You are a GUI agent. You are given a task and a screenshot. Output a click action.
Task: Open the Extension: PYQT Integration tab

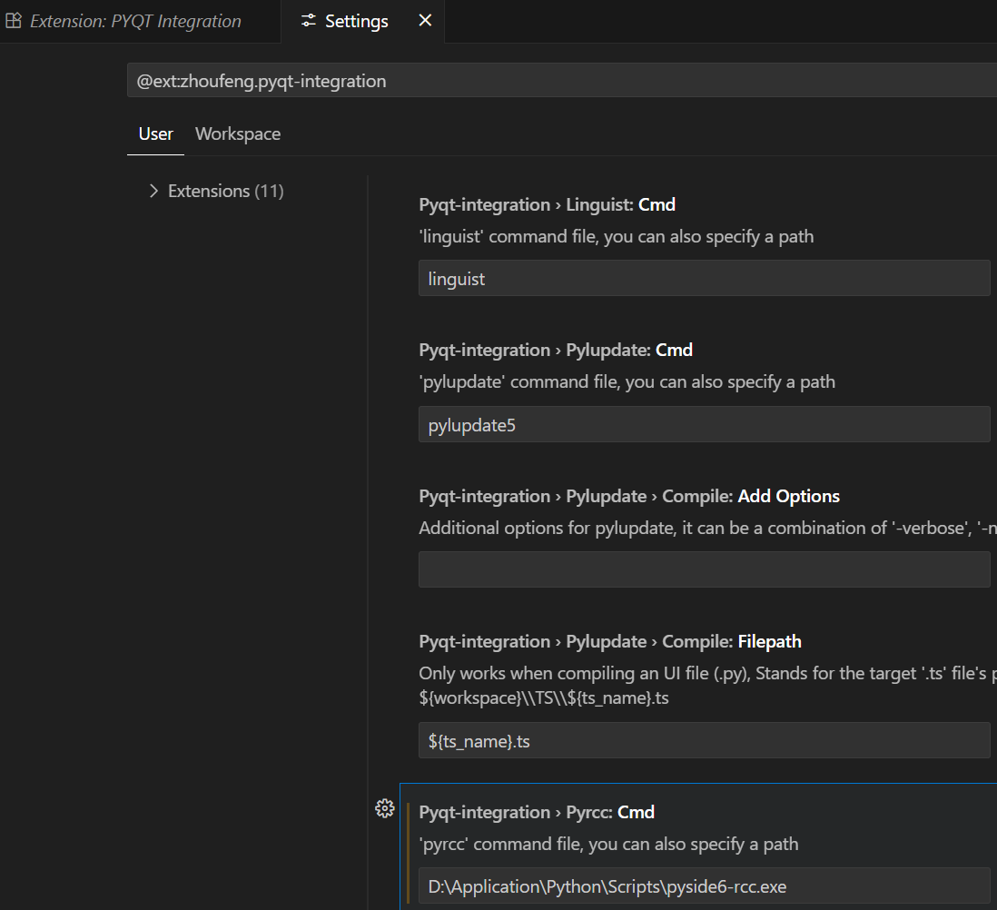(134, 21)
